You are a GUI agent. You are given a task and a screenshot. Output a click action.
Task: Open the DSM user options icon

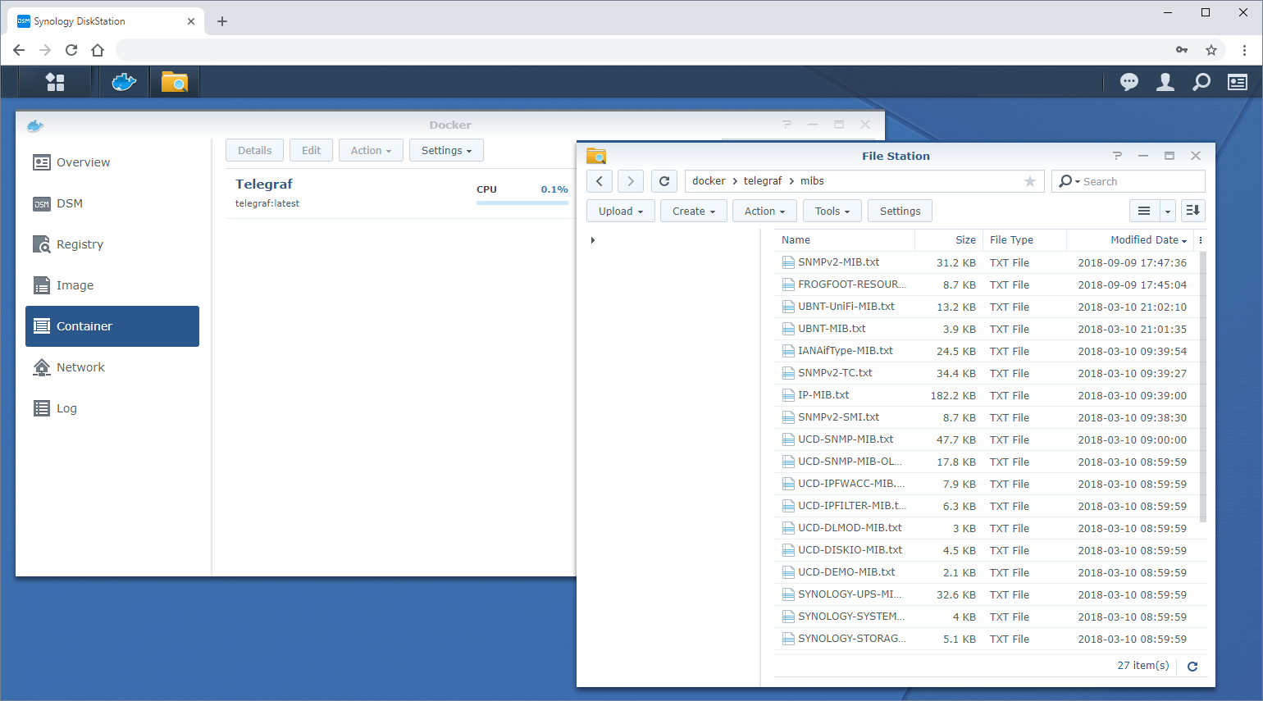tap(1165, 82)
